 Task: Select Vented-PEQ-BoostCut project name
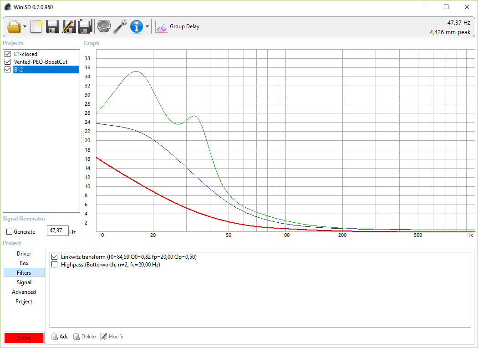point(41,61)
